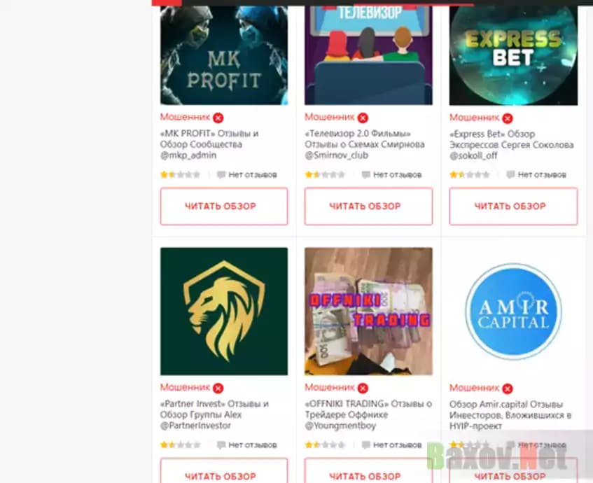Click Читать обзор button for Телевизор 2.0
Viewport: 593px width, 483px height.
click(x=368, y=206)
